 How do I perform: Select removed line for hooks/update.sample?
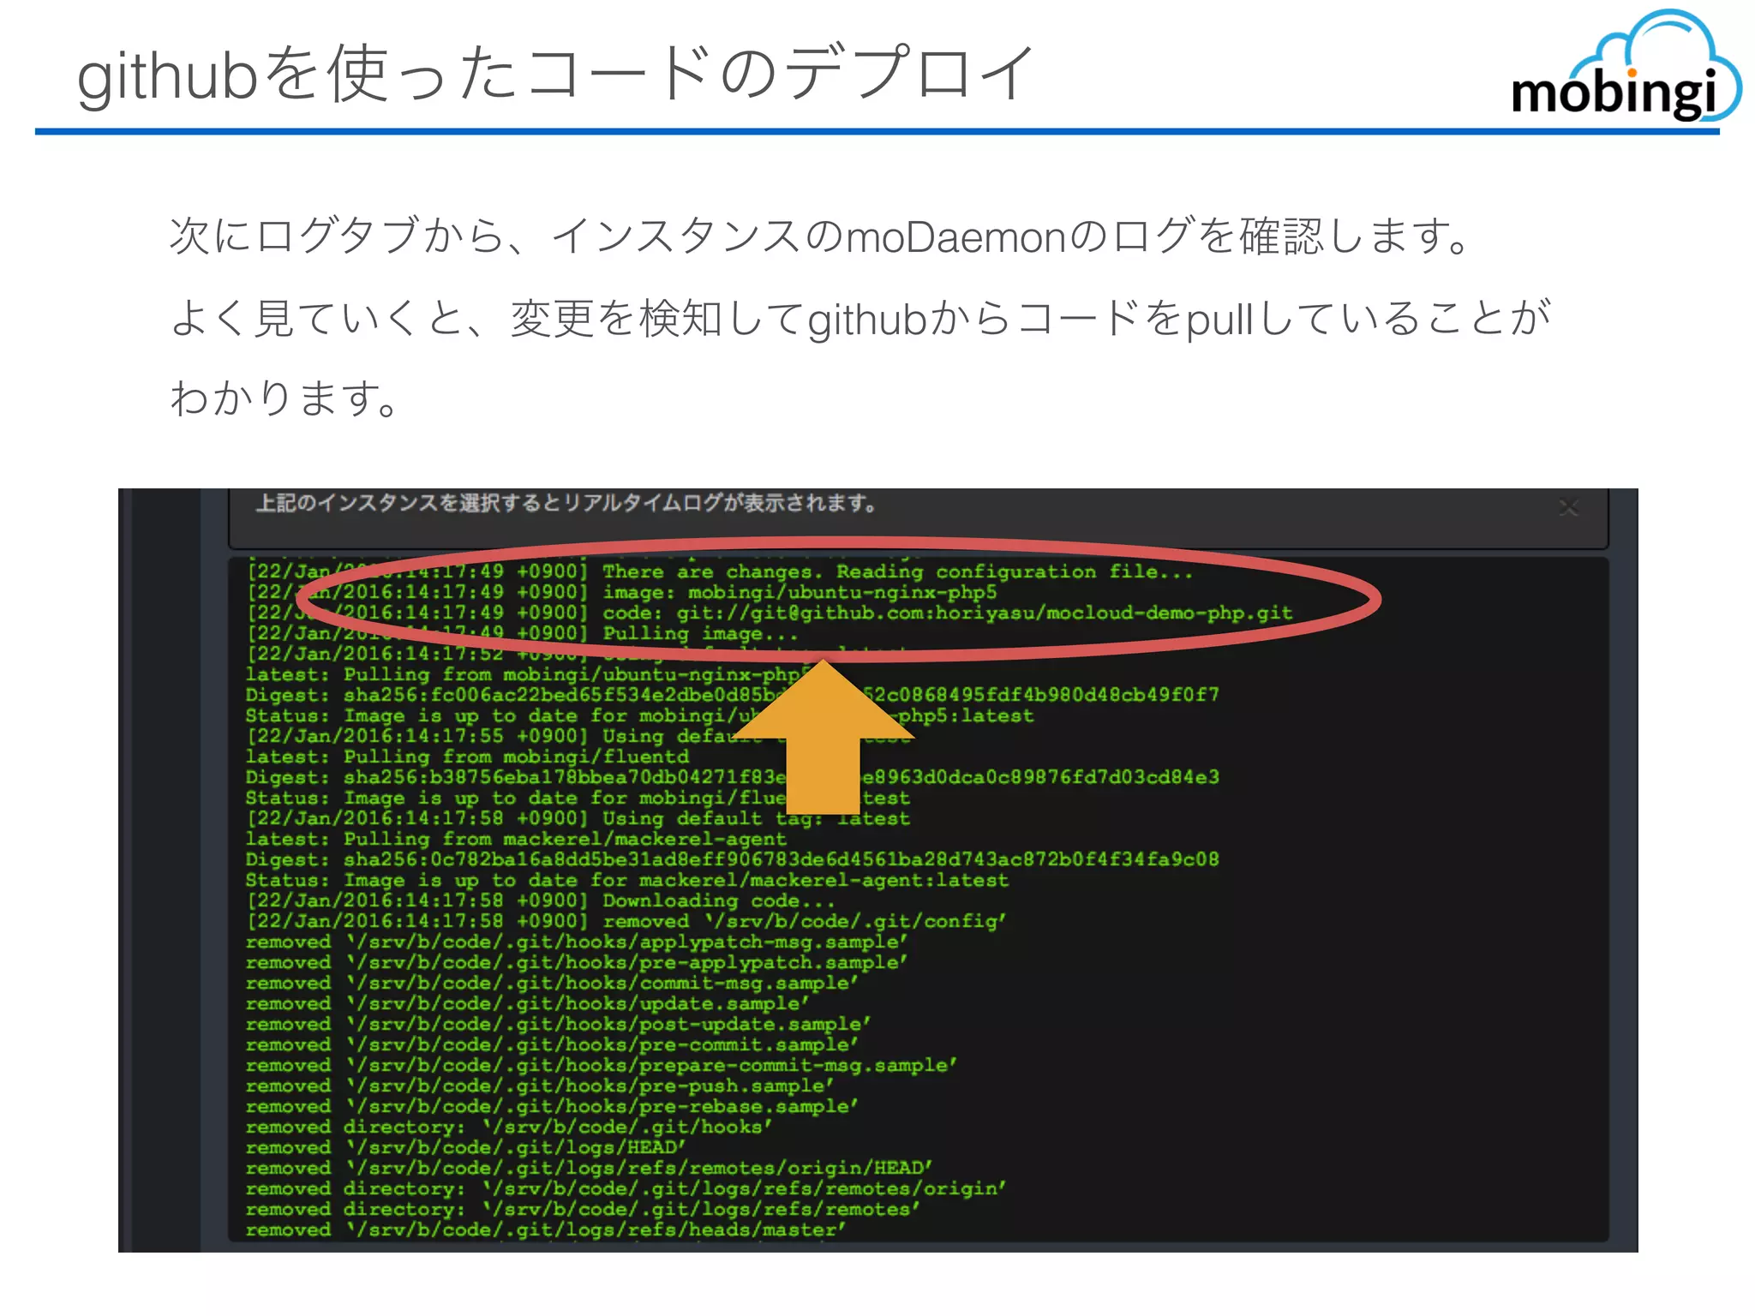[527, 1003]
